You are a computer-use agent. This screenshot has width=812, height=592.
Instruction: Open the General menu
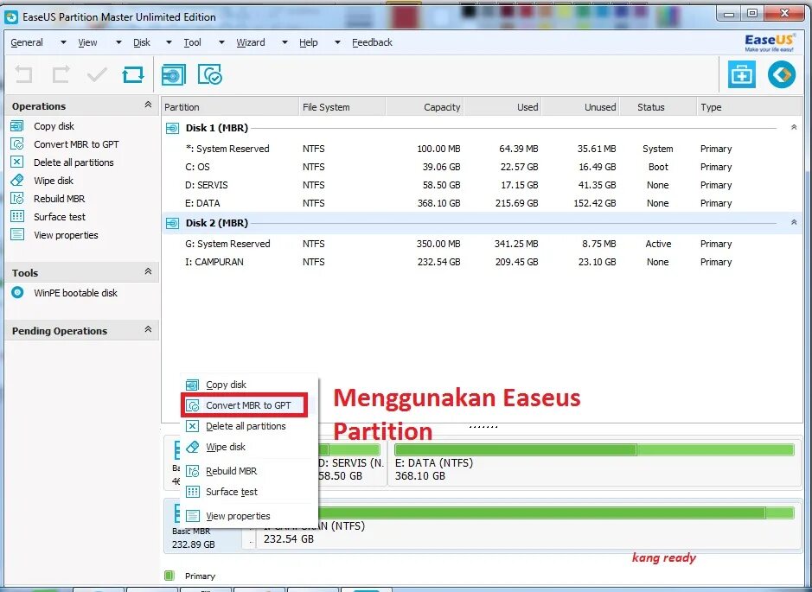click(x=27, y=42)
